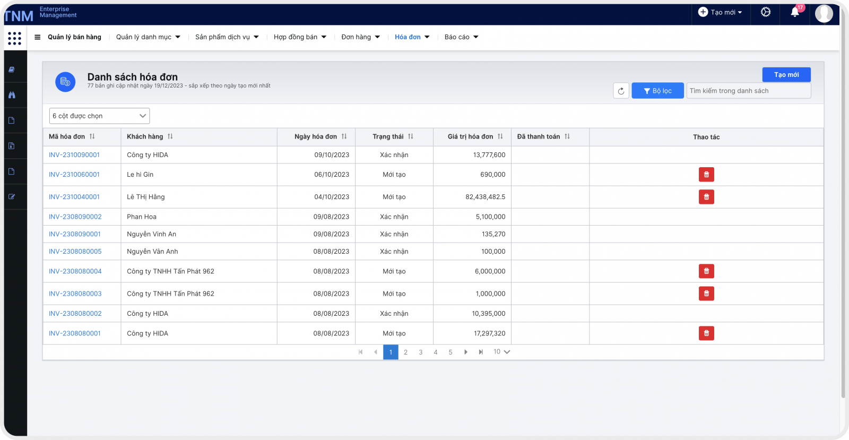Open invoice INV-2308090001
Viewport: 849px width, 440px height.
[75, 234]
